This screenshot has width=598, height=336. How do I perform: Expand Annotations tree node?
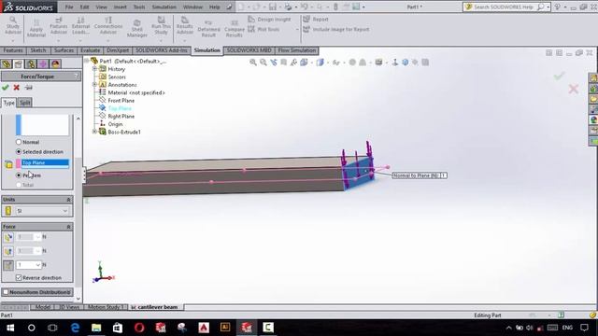(94, 85)
